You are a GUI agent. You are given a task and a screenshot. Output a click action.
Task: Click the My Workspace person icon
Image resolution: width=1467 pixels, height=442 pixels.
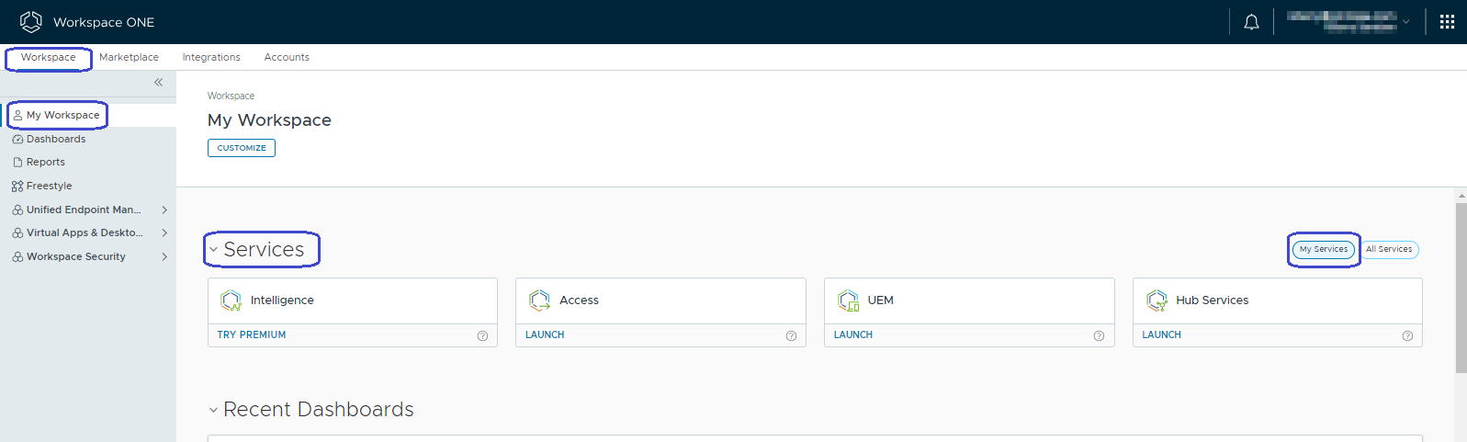click(x=17, y=116)
